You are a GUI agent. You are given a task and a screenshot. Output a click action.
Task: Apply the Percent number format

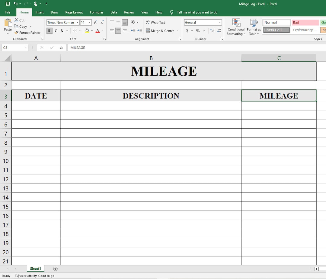(198, 31)
